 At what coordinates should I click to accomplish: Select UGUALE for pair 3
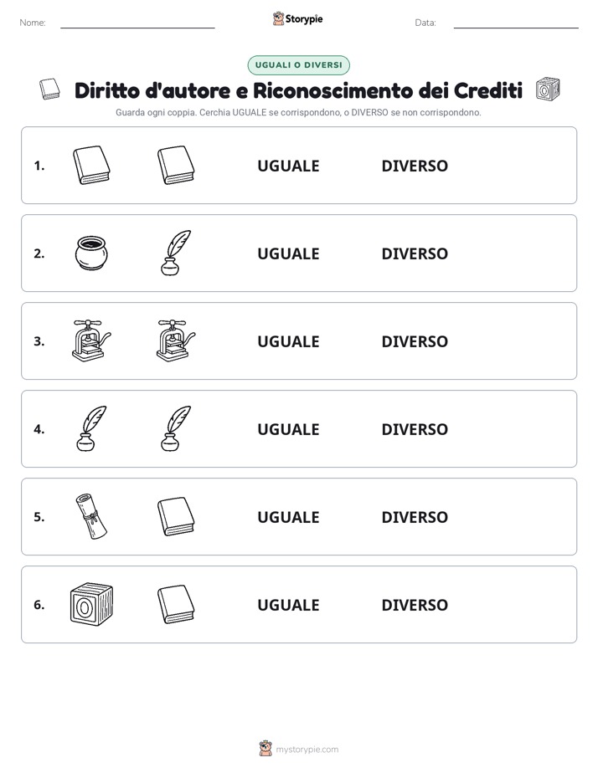pyautogui.click(x=288, y=341)
